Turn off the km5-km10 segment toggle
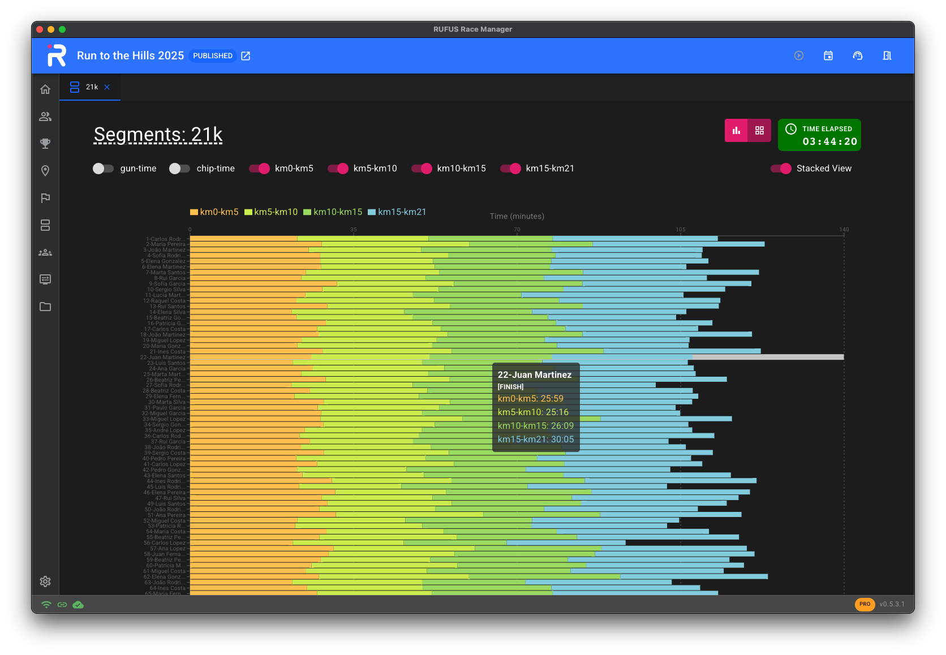Image resolution: width=946 pixels, height=655 pixels. coord(338,169)
